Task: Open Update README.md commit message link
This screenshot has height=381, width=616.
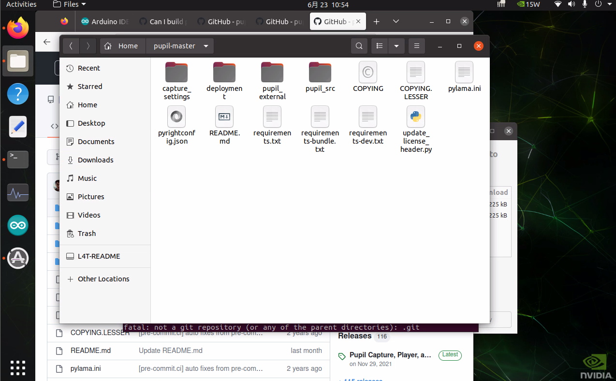Action: pos(171,351)
